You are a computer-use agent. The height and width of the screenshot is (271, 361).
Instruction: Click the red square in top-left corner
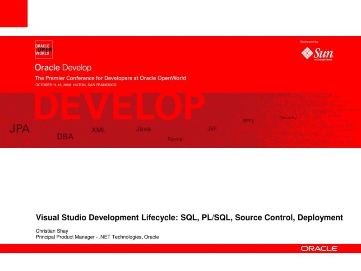14,14
